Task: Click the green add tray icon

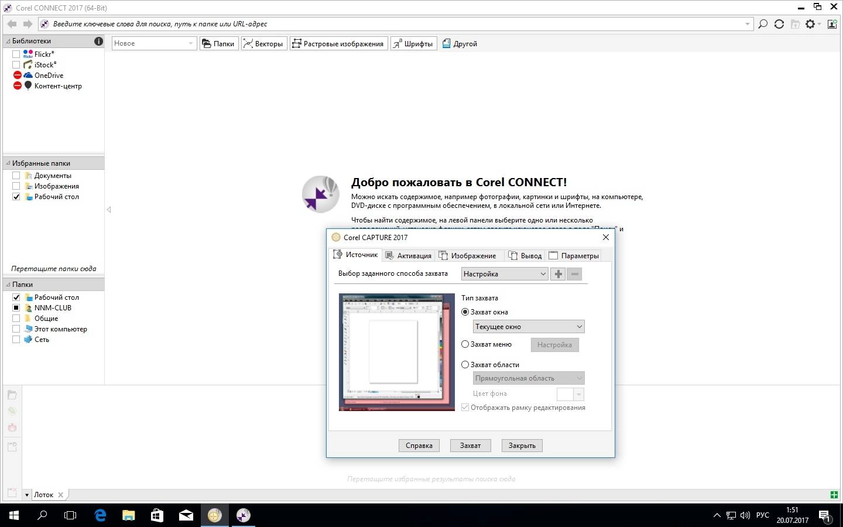Action: coord(834,495)
